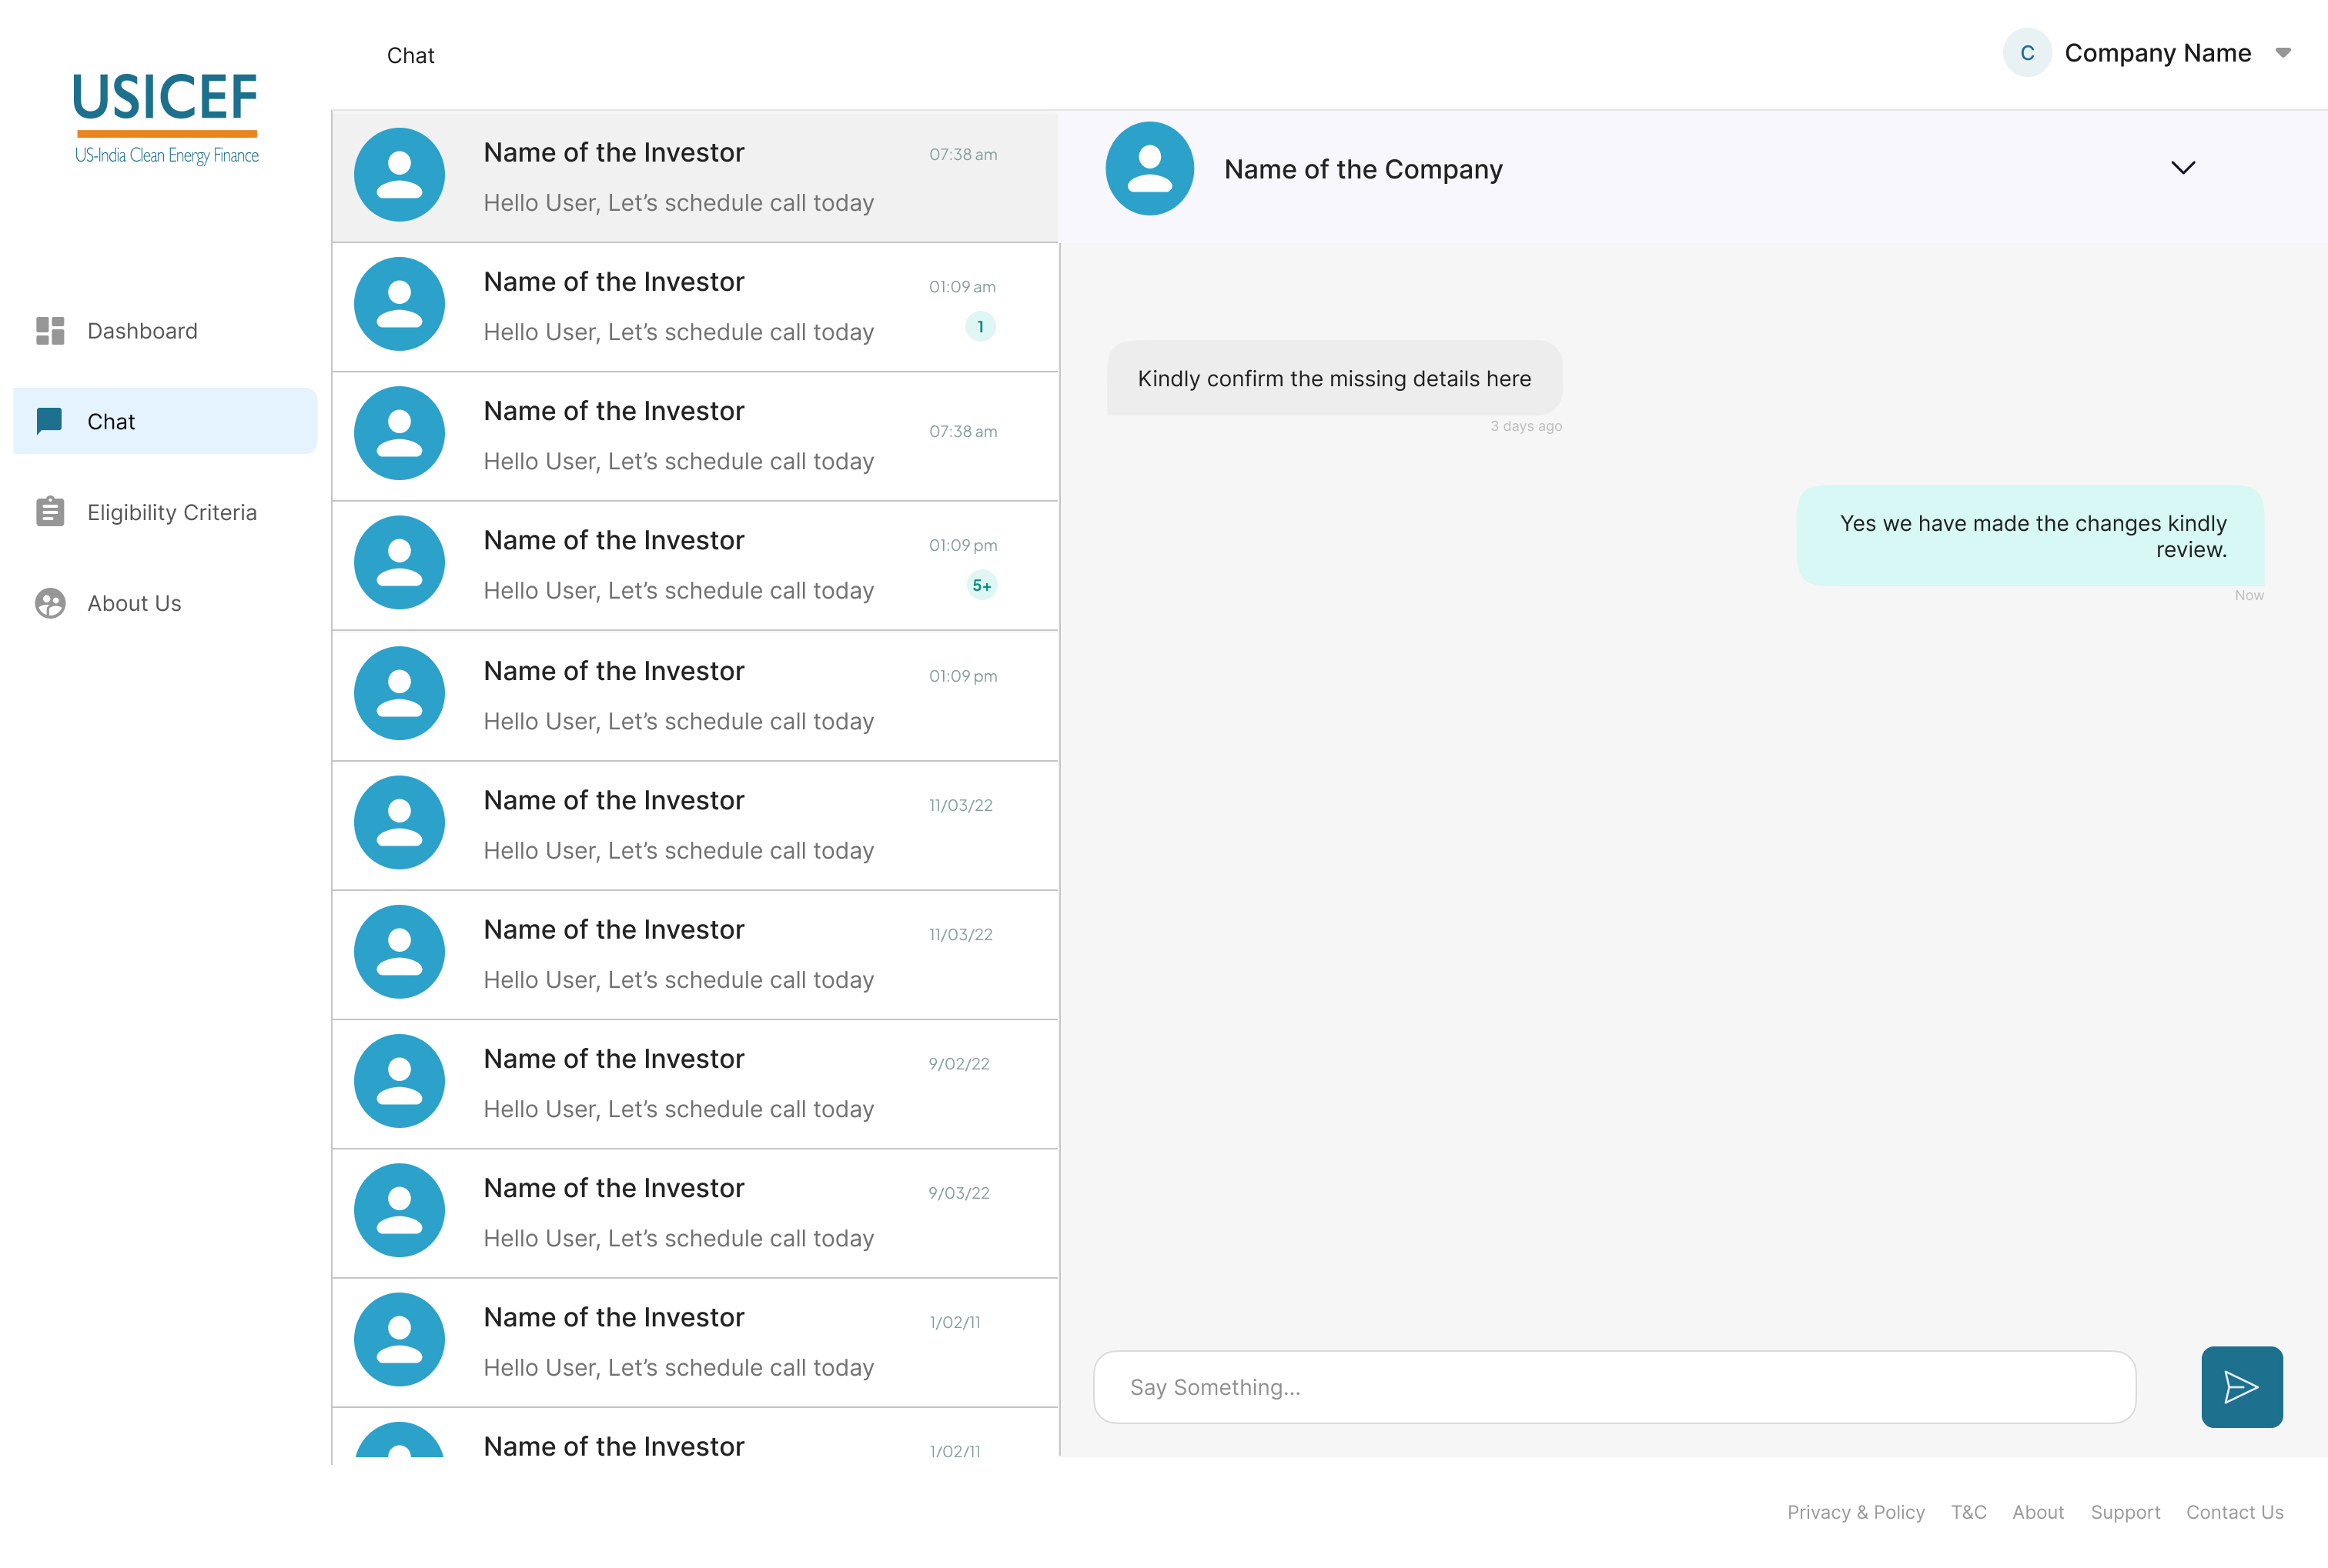Screen dimensions: 2328x1568
Task: Open the Company Name account dropdown arrow
Action: pos(2283,53)
